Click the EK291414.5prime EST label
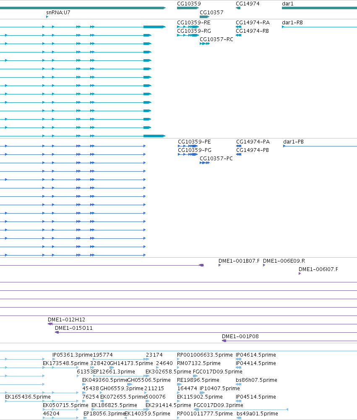The width and height of the screenshot is (357, 420). pos(169,405)
